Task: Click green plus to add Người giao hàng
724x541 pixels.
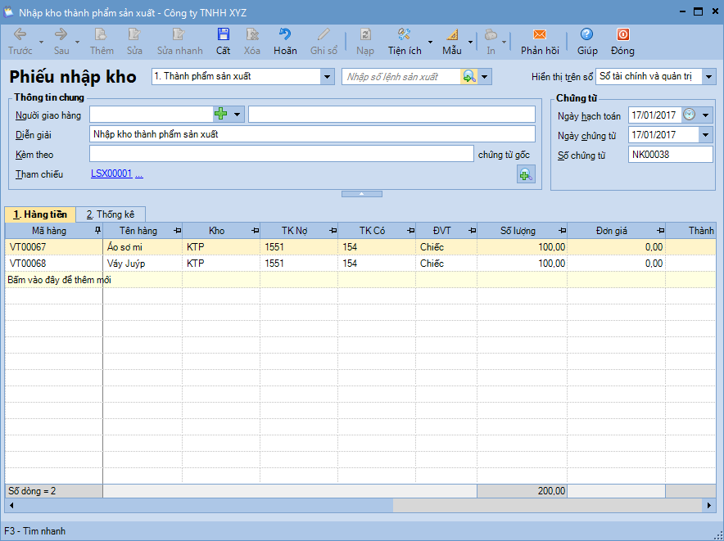Action: coord(219,114)
